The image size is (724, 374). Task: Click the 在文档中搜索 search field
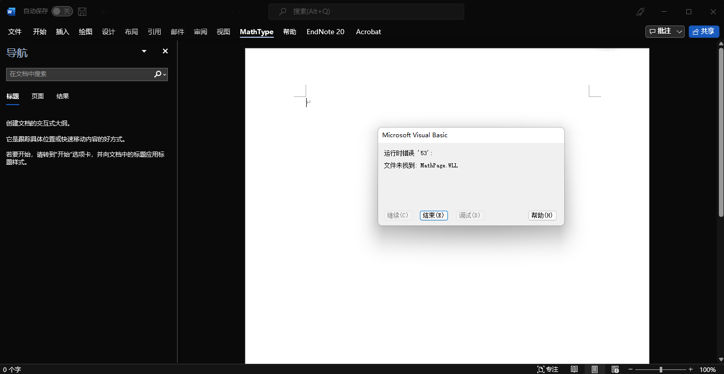click(80, 74)
